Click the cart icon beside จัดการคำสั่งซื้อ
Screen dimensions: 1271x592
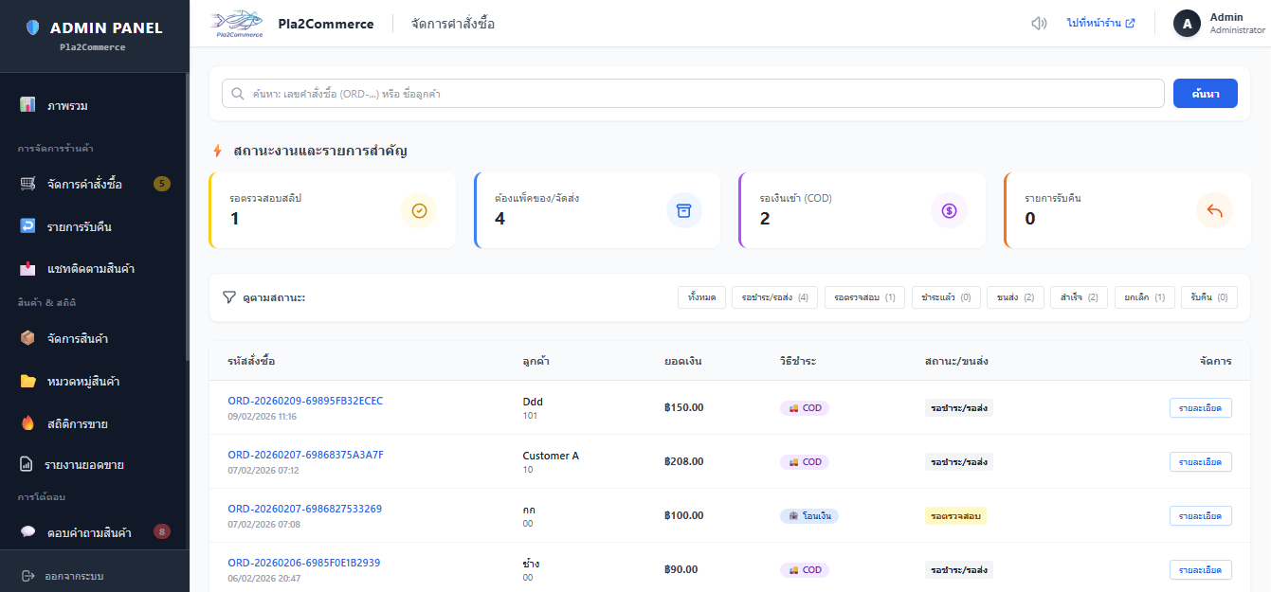pos(27,184)
